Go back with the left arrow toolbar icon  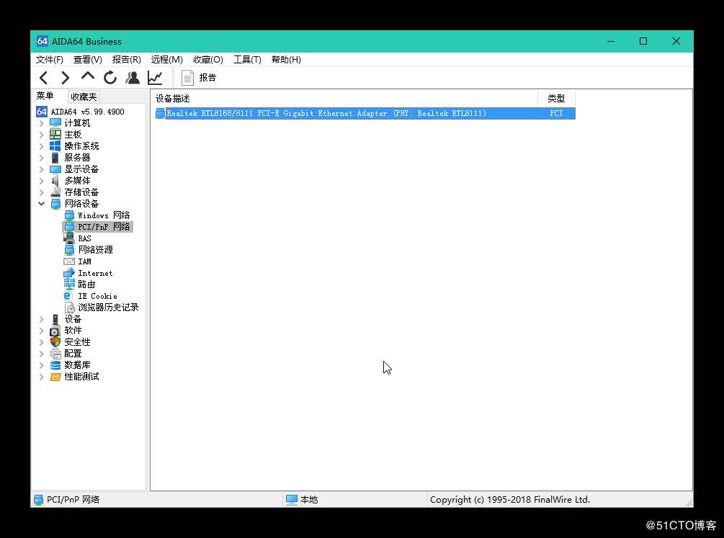[43, 78]
